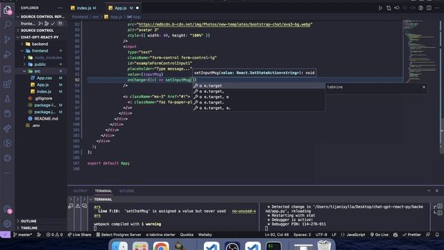Open Trash from the Dock
The width and height of the screenshot is (444, 250).
click(x=324, y=246)
